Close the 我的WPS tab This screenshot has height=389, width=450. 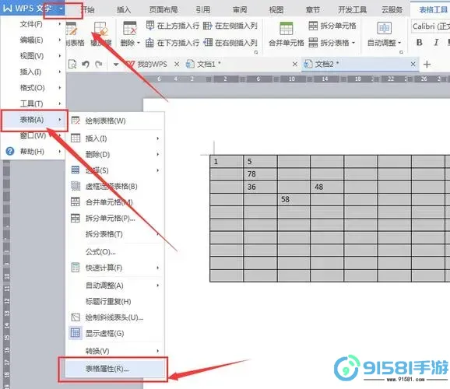pyautogui.click(x=177, y=64)
